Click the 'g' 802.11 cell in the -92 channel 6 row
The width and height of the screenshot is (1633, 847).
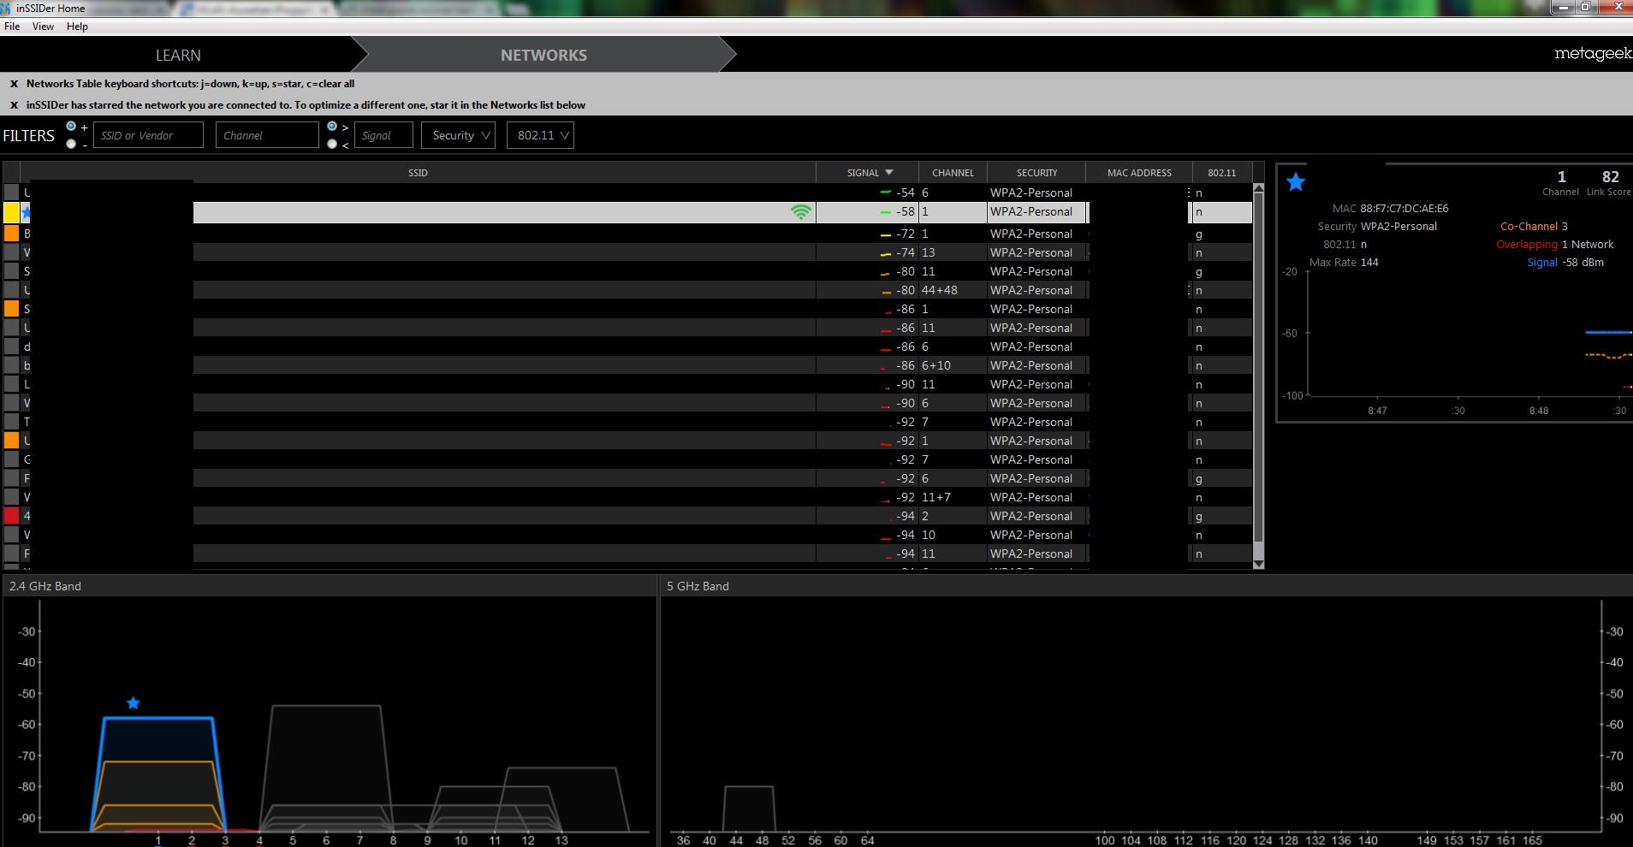(1199, 479)
